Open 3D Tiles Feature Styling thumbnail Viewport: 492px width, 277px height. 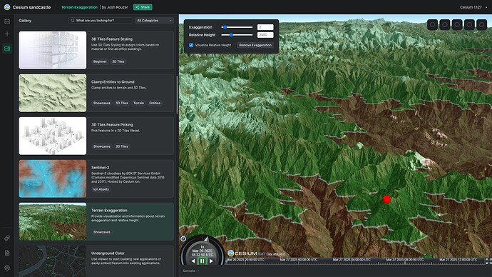pos(52,50)
